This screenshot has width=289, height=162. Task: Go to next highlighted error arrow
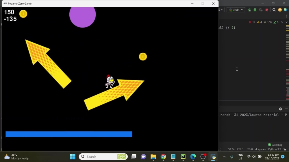286,22
